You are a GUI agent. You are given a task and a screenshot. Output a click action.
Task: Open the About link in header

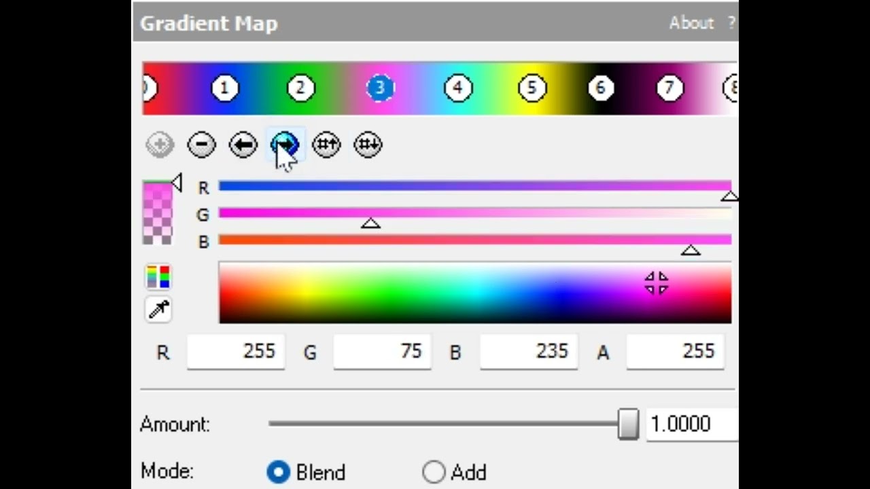tap(691, 22)
